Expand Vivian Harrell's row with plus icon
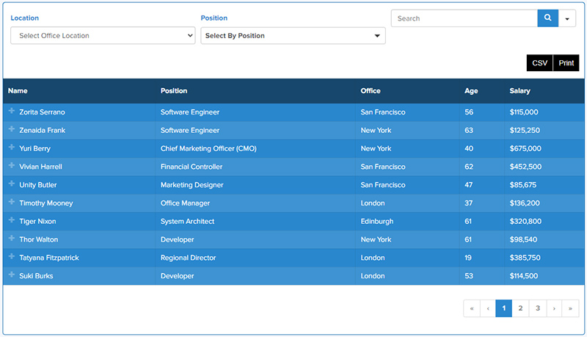587x337 pixels. click(x=12, y=167)
